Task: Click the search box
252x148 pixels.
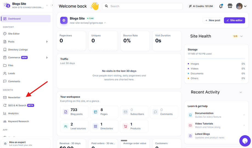Action: [142, 6]
